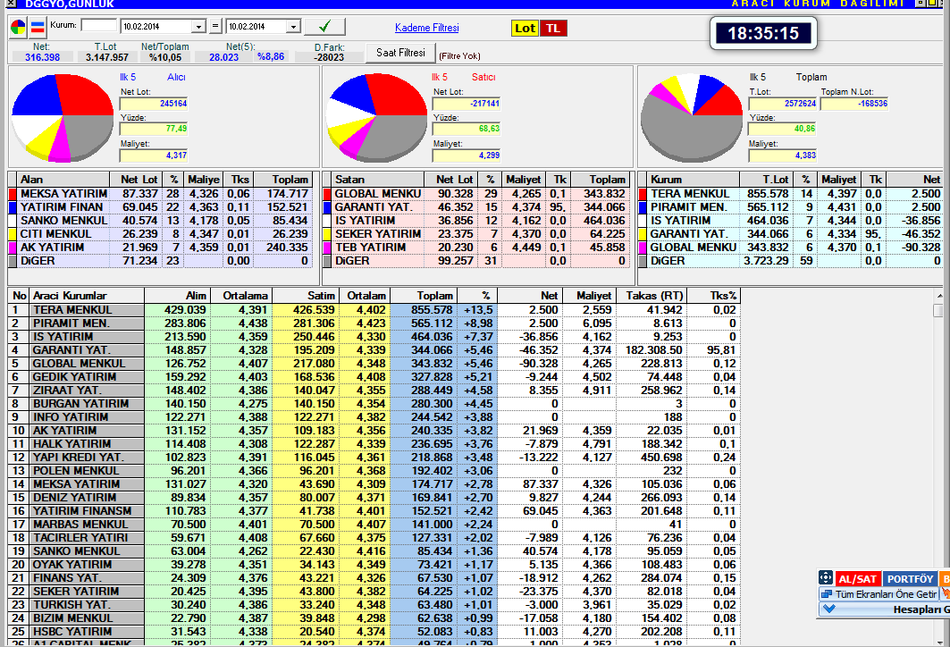Open the start date dropdown arrow
The image size is (950, 647).
tap(198, 27)
